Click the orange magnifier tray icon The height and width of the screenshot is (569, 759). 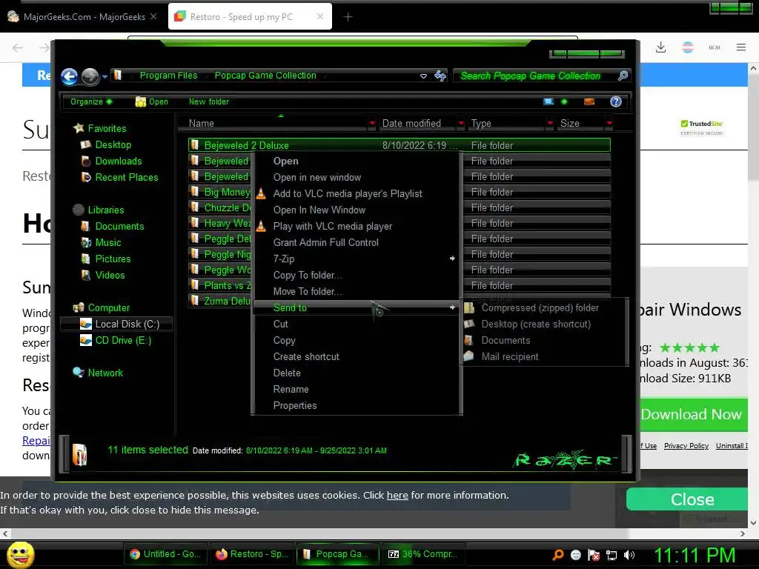tap(557, 555)
